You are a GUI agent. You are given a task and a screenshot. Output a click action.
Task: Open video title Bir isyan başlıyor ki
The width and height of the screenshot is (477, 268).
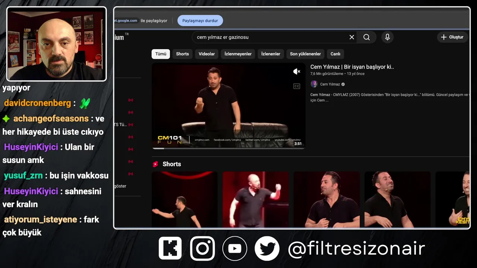(x=352, y=67)
